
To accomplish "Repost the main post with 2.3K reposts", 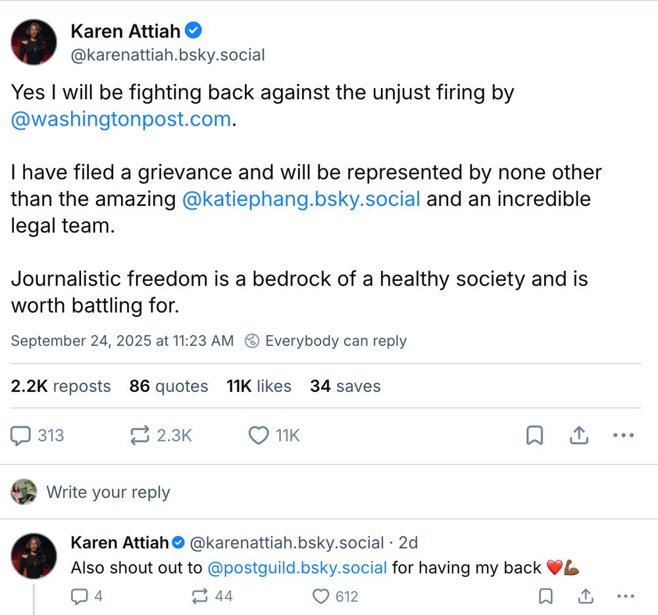I will 139,435.
